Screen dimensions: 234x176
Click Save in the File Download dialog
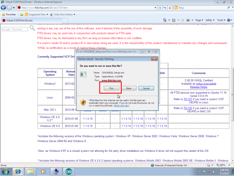point(128,89)
